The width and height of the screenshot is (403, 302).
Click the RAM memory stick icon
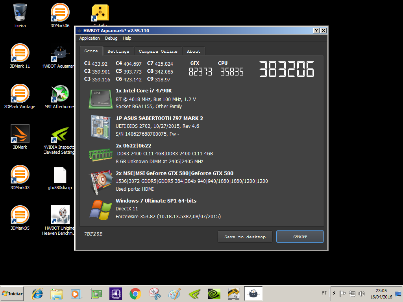(100, 155)
